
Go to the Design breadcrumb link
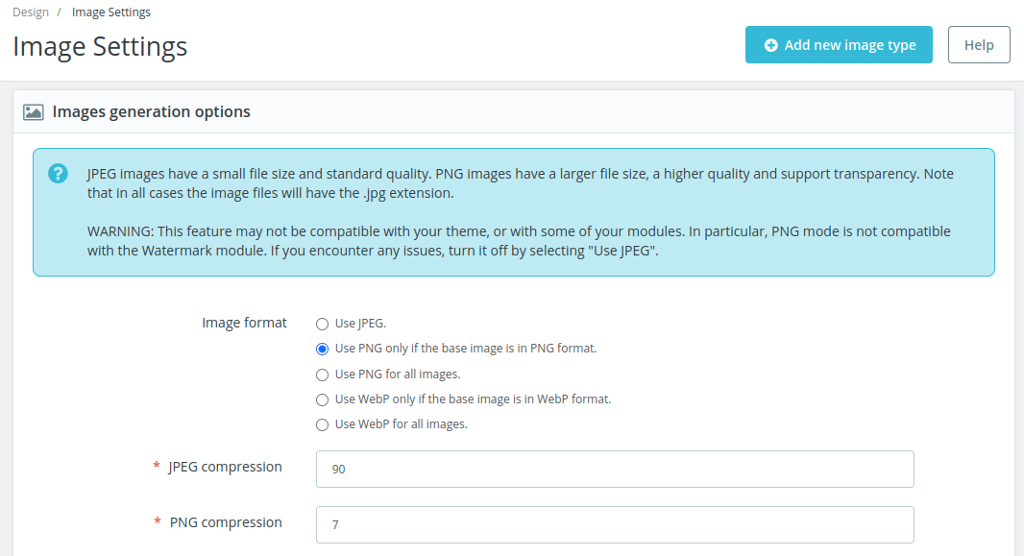tap(31, 12)
